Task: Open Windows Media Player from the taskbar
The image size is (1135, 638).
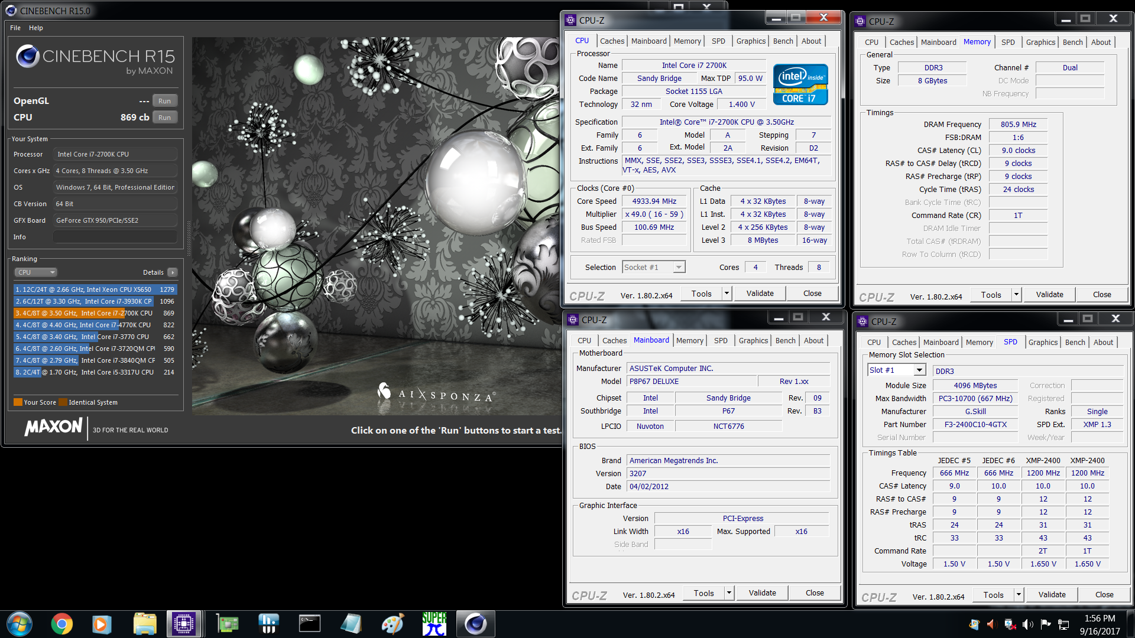Action: coord(102,624)
